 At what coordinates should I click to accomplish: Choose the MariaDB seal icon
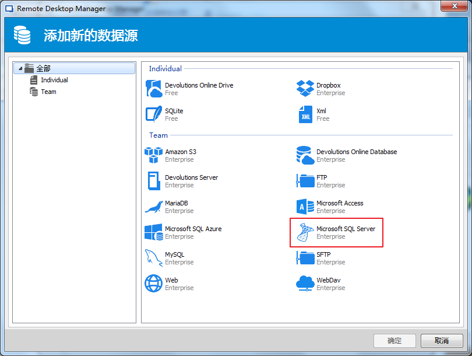(154, 207)
